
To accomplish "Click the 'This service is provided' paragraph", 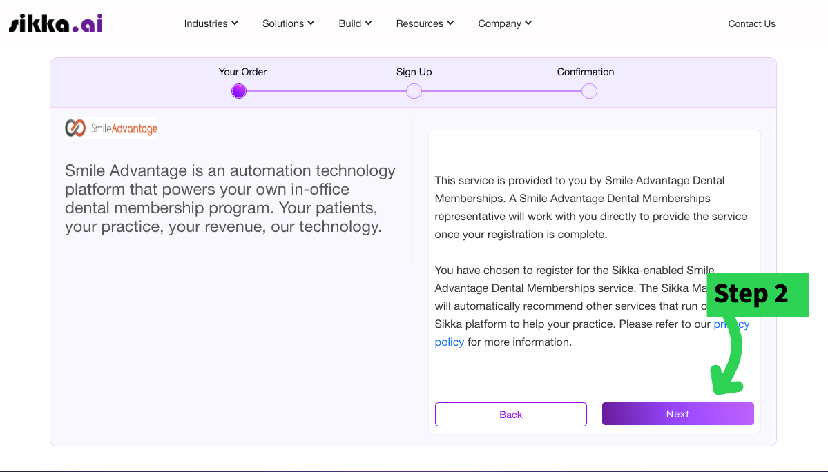I will pos(591,207).
